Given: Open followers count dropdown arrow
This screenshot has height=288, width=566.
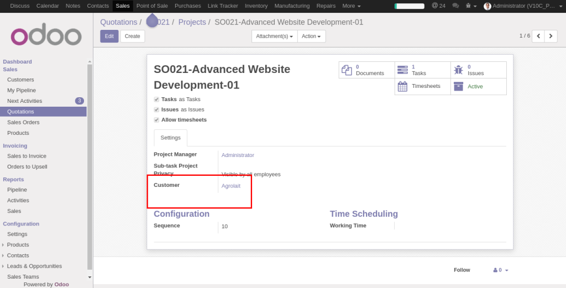Looking at the screenshot, I should point(507,270).
